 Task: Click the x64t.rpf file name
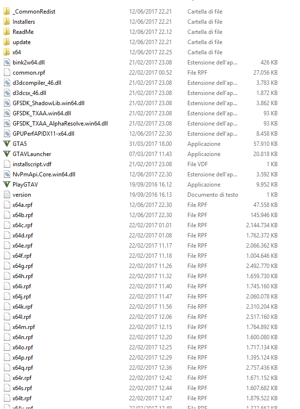22,398
